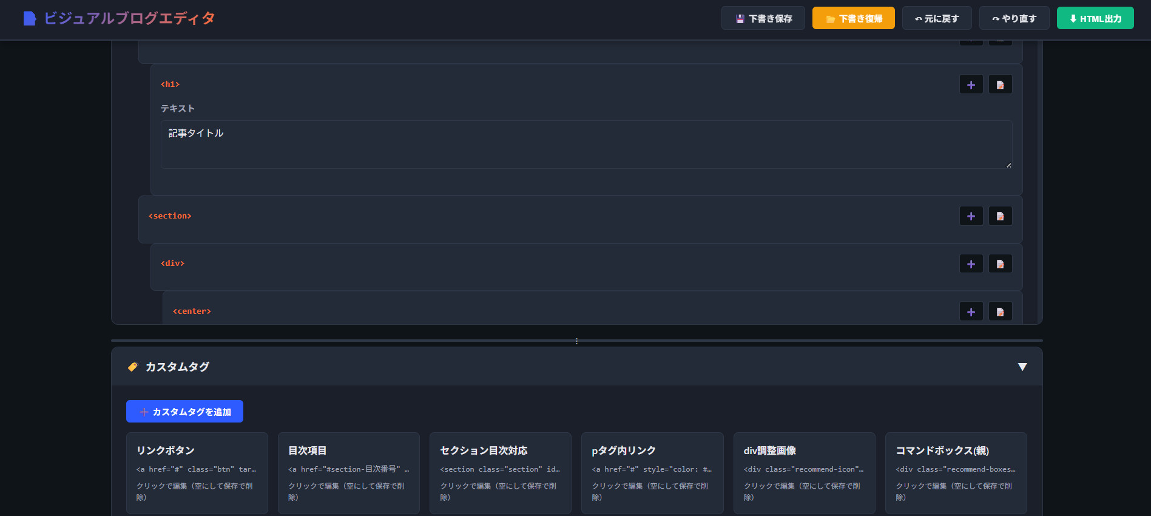Export using the HTML出力 button
This screenshot has width=1151, height=516.
coord(1095,18)
